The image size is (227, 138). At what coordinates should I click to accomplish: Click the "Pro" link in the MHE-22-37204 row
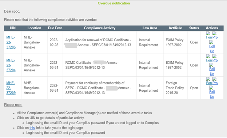click(x=215, y=60)
